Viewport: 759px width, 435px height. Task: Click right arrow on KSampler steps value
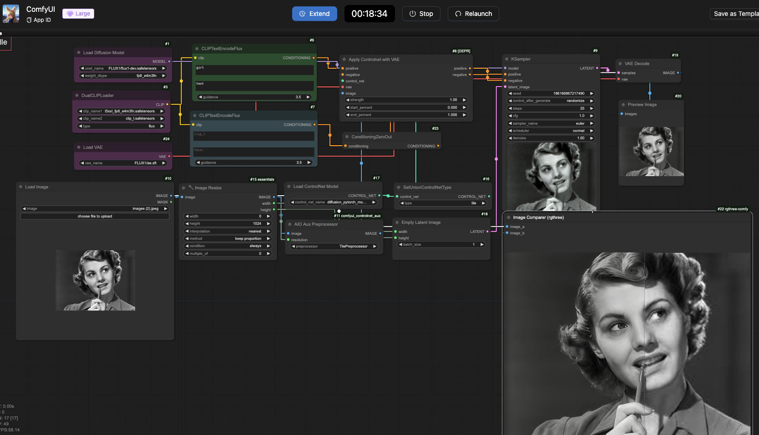click(x=592, y=108)
